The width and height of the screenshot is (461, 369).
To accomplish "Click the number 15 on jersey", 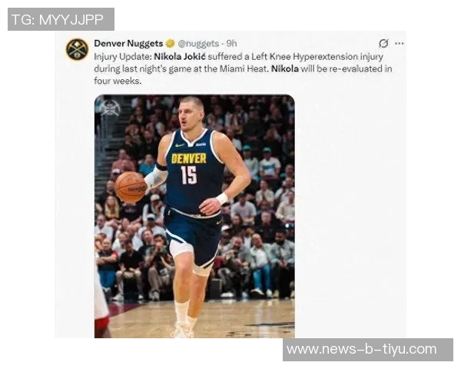I will point(188,175).
